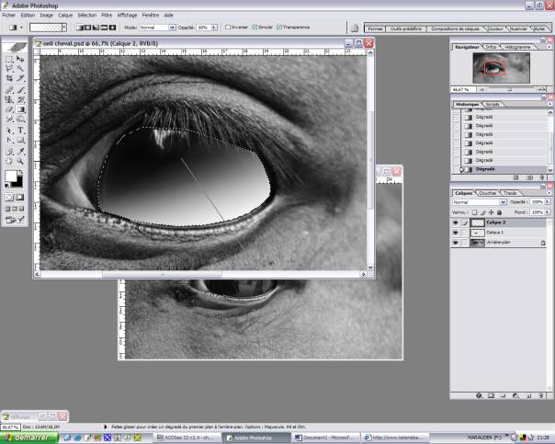Hide the Calque 2 layer

[x=456, y=222]
